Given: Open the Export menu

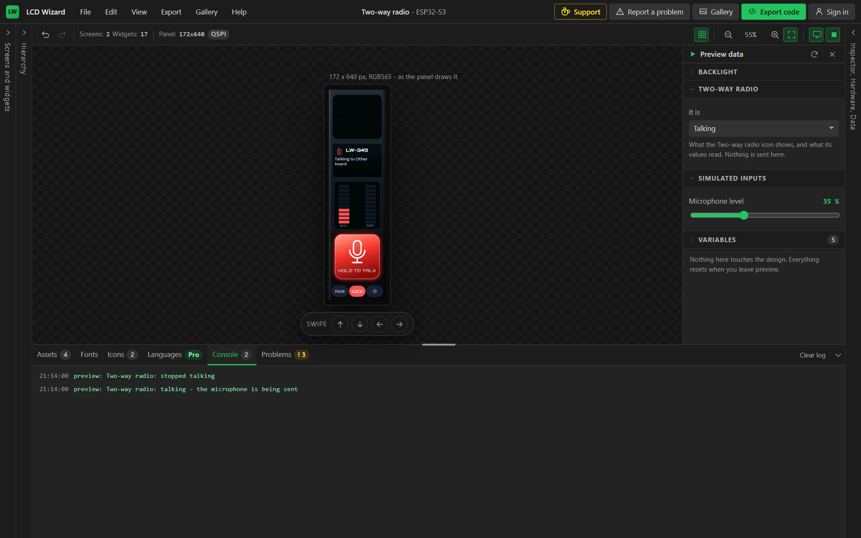Looking at the screenshot, I should 171,12.
